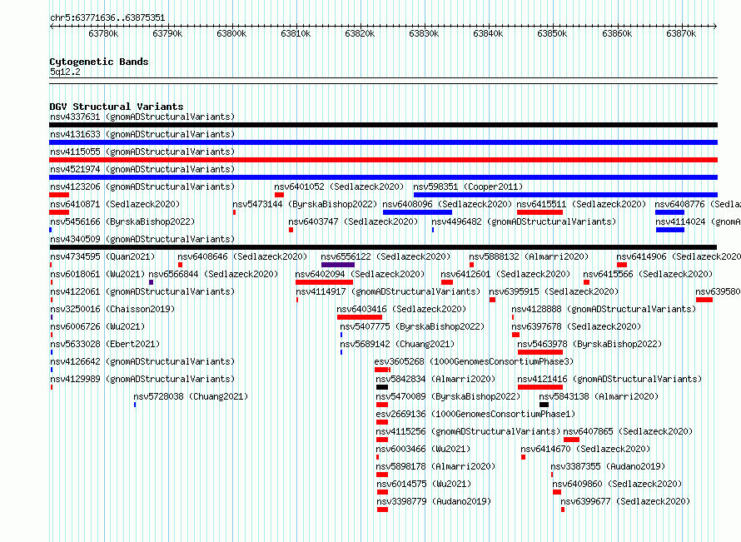Select the esv3605268 red variant bar

coord(382,370)
